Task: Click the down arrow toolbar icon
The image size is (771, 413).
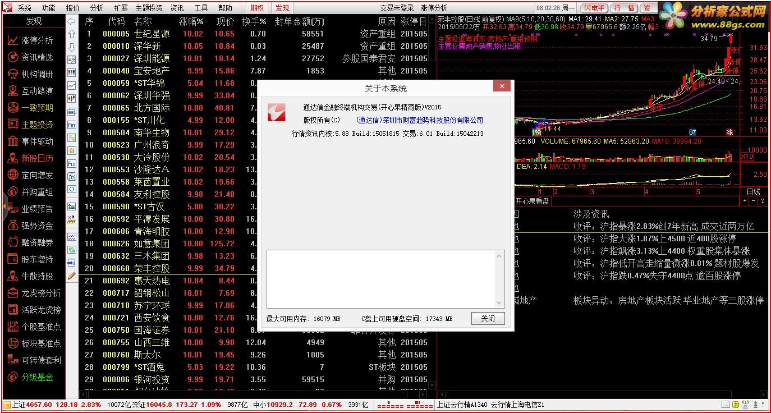Action: tap(71, 47)
